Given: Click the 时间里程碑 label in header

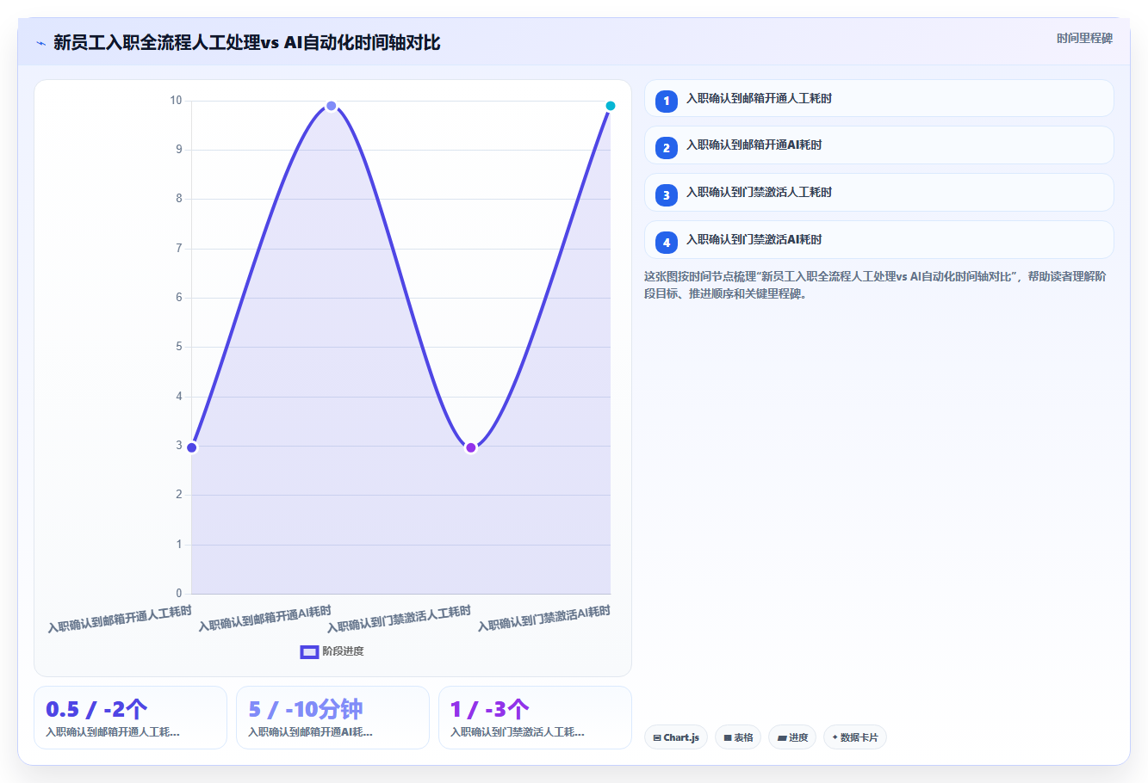Looking at the screenshot, I should (x=1084, y=38).
